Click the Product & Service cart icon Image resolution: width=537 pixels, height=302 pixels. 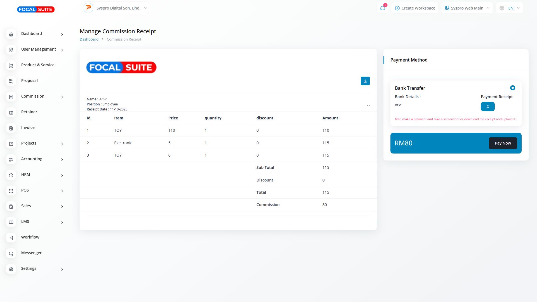[x=11, y=65]
